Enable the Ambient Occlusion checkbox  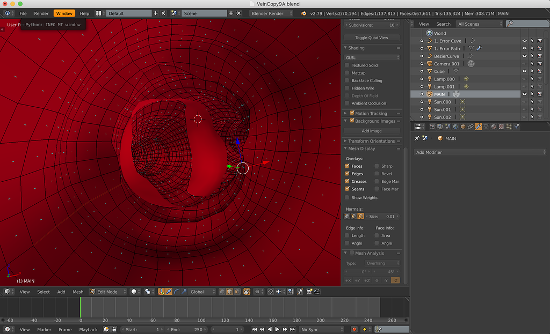tap(347, 103)
